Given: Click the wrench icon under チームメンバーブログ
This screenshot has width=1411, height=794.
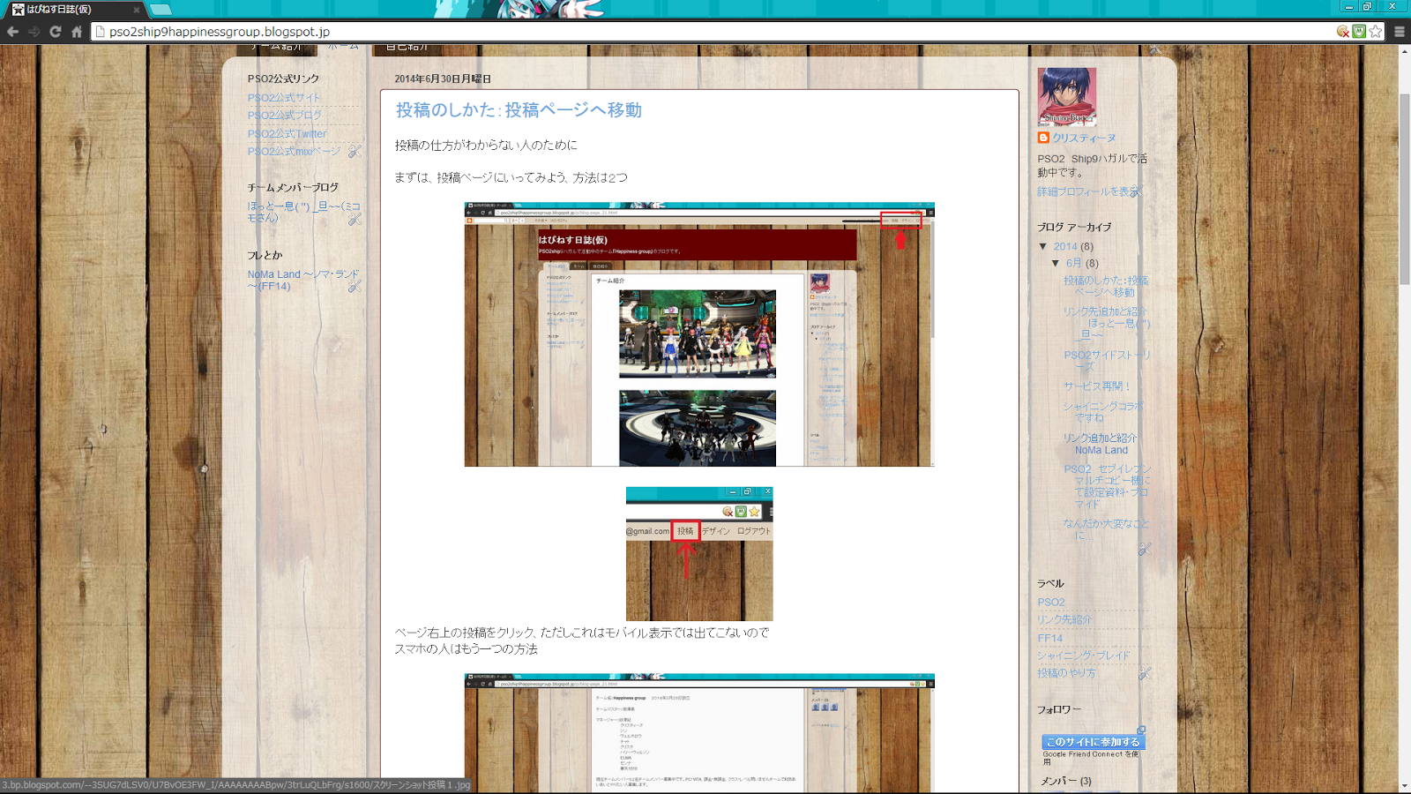Looking at the screenshot, I should pos(355,219).
